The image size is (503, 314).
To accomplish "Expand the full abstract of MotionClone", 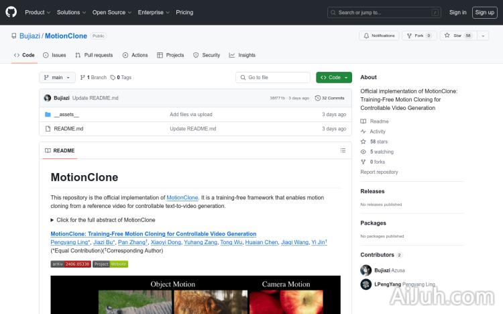I will (x=103, y=219).
